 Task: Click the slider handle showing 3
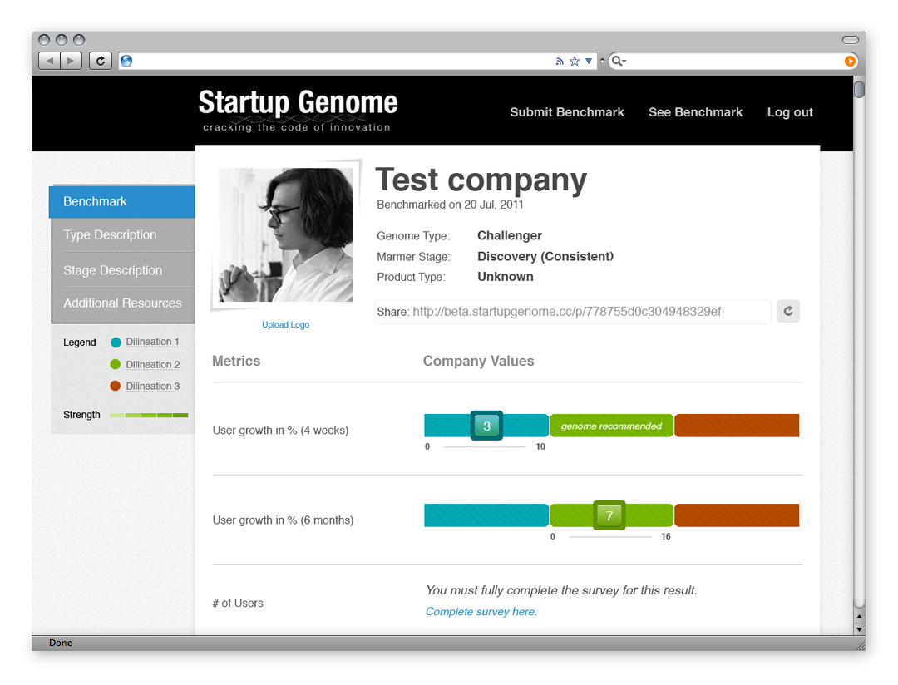tap(486, 426)
